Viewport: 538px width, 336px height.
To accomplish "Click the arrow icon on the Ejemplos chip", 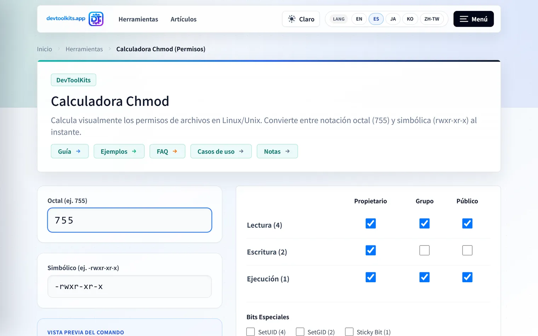I will coord(134,151).
